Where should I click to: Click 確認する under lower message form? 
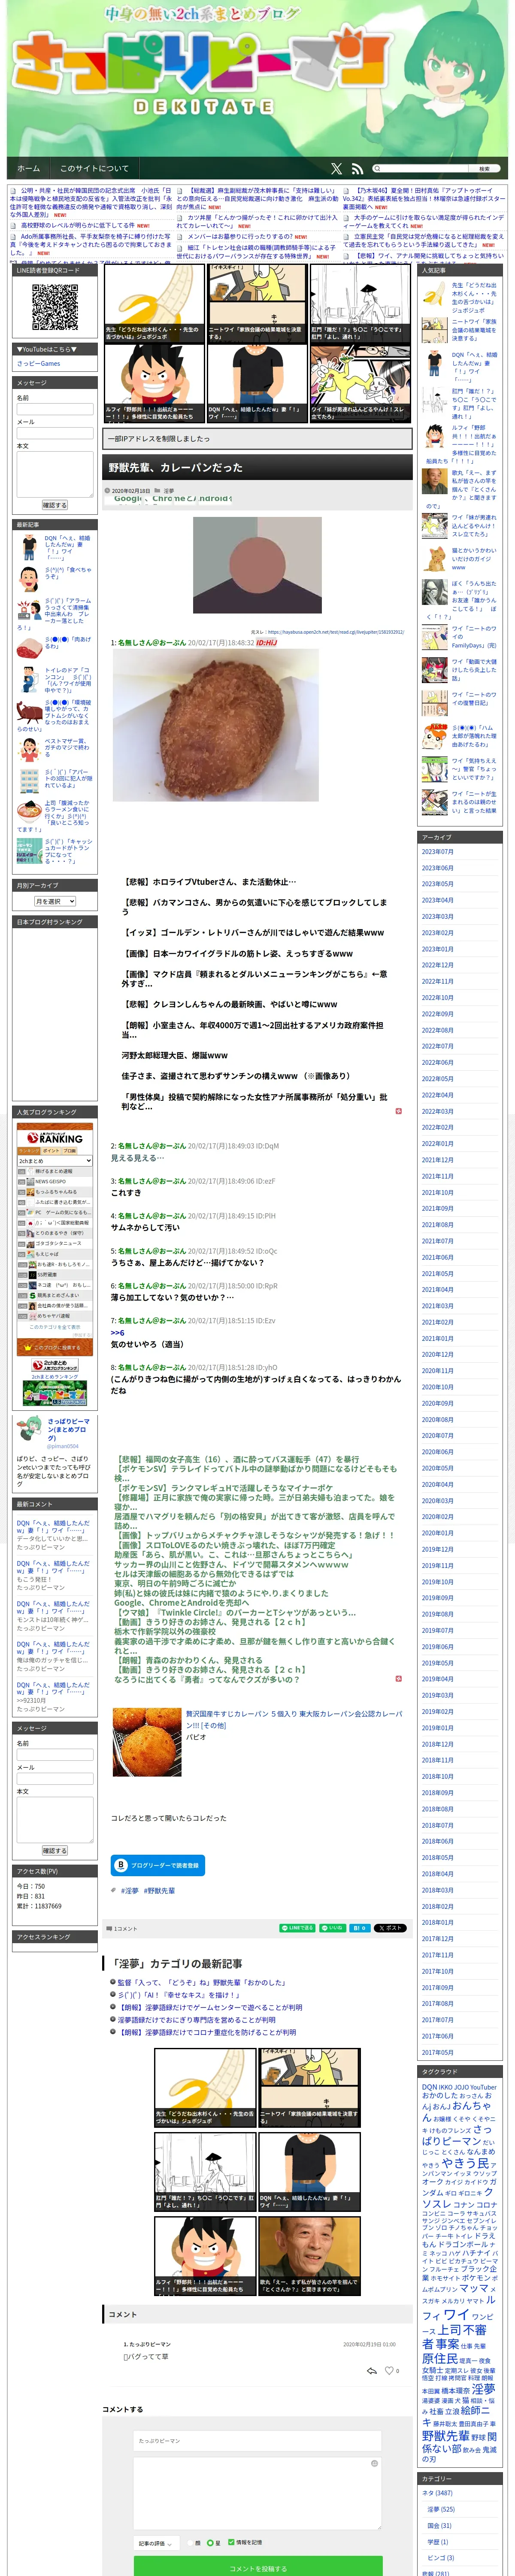(55, 1850)
